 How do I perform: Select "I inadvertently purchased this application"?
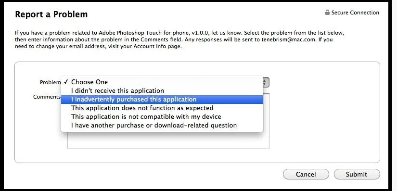click(162, 100)
